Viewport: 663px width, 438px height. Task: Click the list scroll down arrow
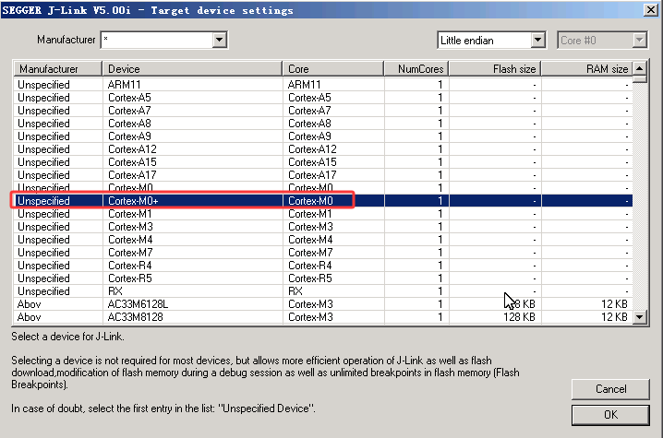[x=640, y=317]
